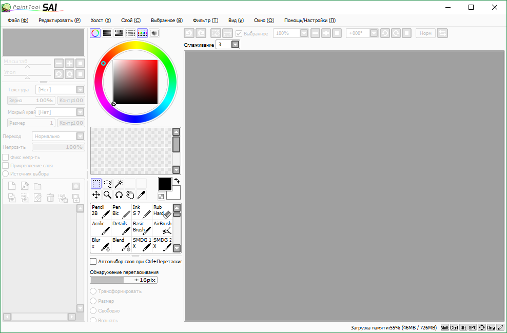Toggle the color mixer panel
Viewport: 507px width, 333px height.
click(x=131, y=33)
